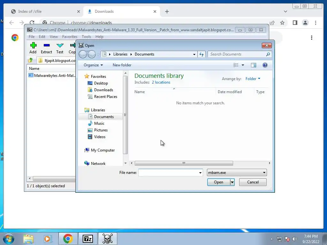The height and width of the screenshot is (245, 327).
Task: Select Libraries in the navigation pane
Action: click(98, 110)
